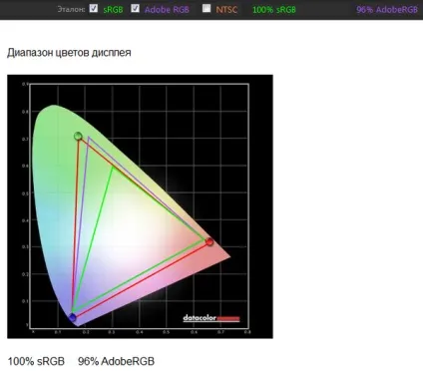The height and width of the screenshot is (371, 423).
Task: Click the purple Adobe RGB label
Action: coord(167,9)
